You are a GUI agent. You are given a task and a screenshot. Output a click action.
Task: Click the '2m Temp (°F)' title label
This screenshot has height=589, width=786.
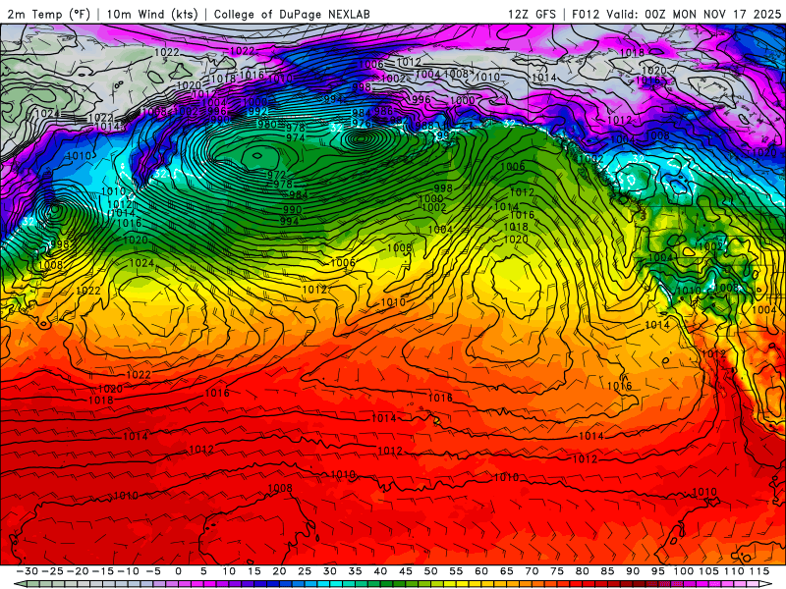tap(48, 14)
